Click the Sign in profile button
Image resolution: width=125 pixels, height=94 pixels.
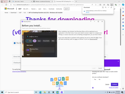point(4,2)
